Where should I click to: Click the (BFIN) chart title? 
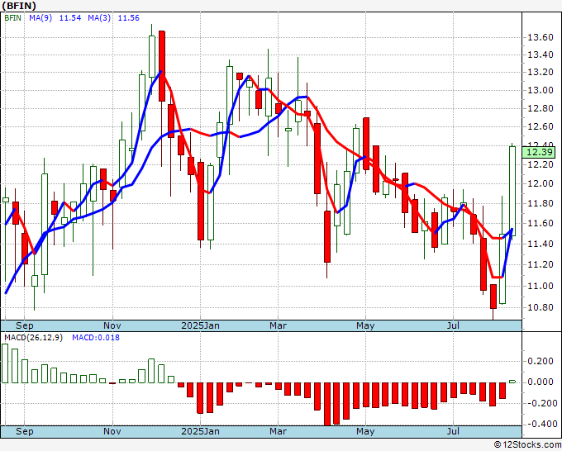pyautogui.click(x=19, y=6)
